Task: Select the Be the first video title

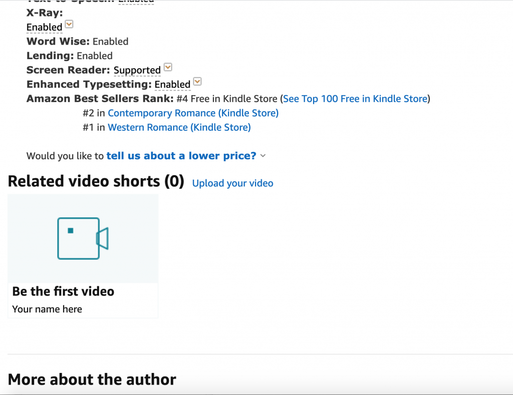Action: [x=63, y=291]
